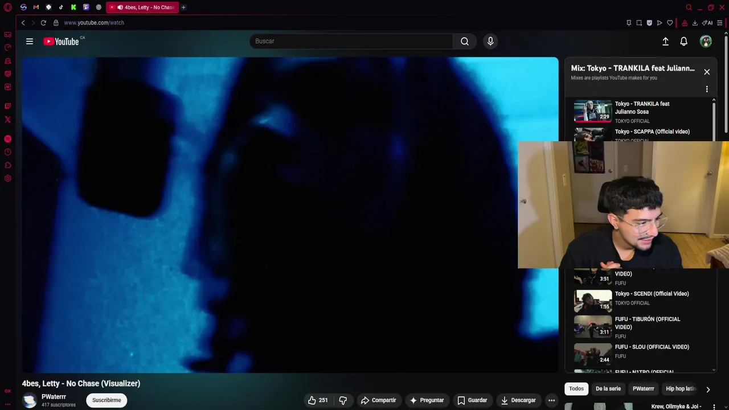Start voice search with microphone
Viewport: 729px width, 410px height.
coord(490,41)
